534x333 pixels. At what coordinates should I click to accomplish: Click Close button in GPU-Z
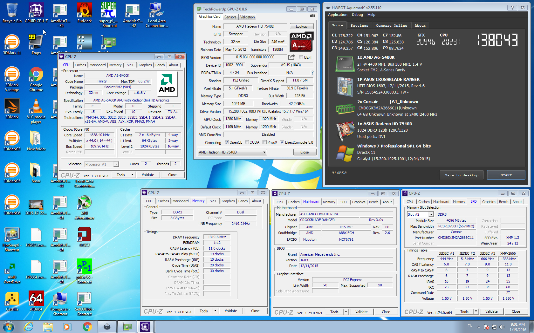305,152
